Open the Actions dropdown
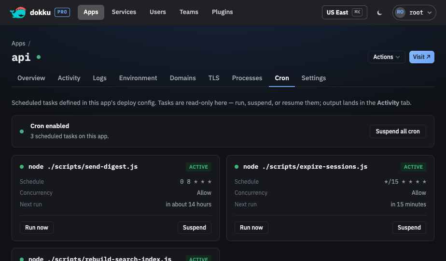The width and height of the screenshot is (446, 261). pyautogui.click(x=386, y=57)
